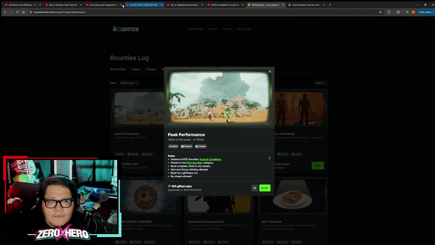This screenshot has width=435, height=245.
Task: Expand the Status filter dropdown
Action: tap(320, 83)
